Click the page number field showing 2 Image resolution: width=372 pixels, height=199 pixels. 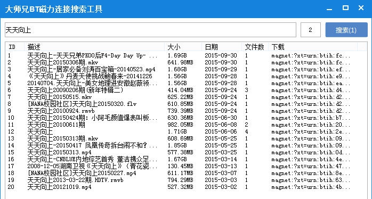click(x=311, y=30)
